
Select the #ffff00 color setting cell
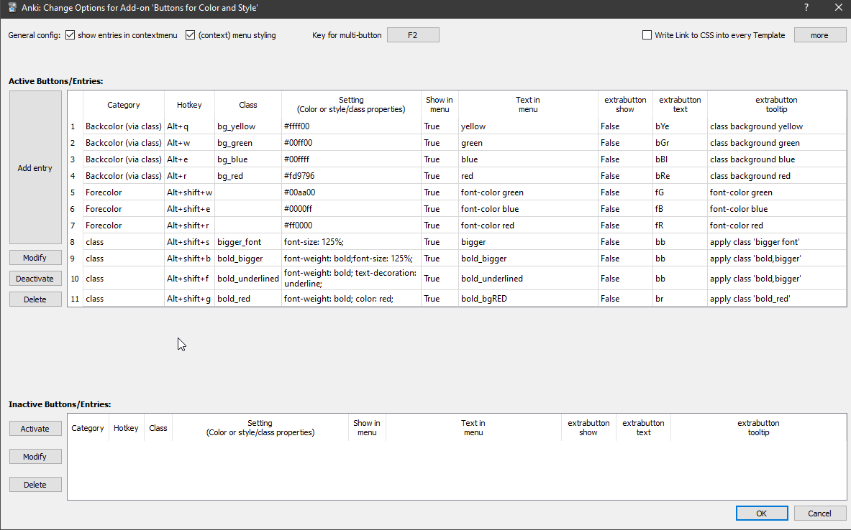point(351,126)
